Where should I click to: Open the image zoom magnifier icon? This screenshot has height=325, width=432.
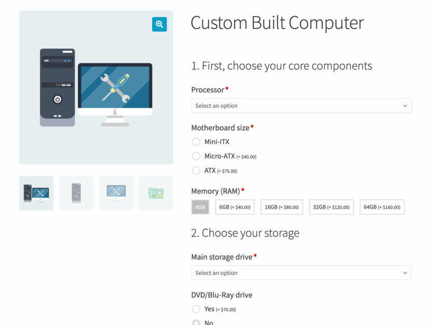click(x=160, y=24)
